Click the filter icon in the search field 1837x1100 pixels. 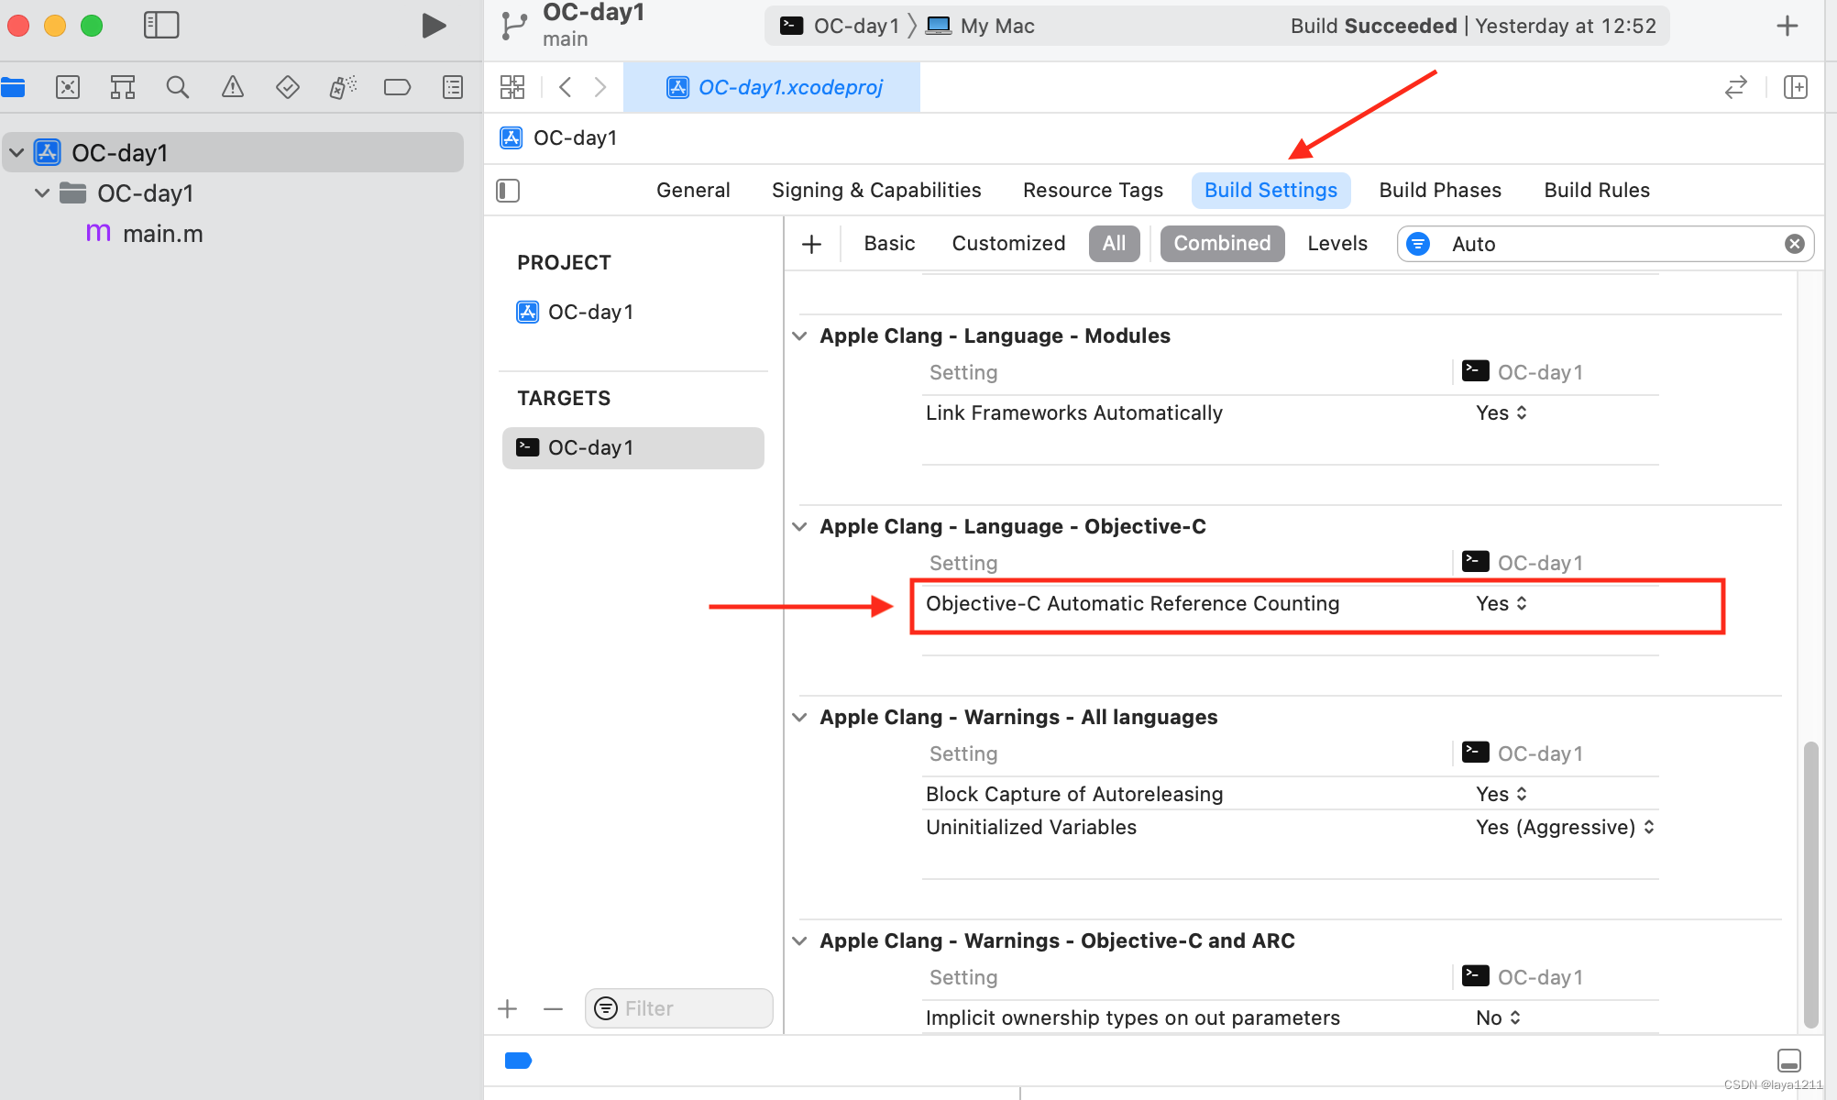click(1418, 244)
